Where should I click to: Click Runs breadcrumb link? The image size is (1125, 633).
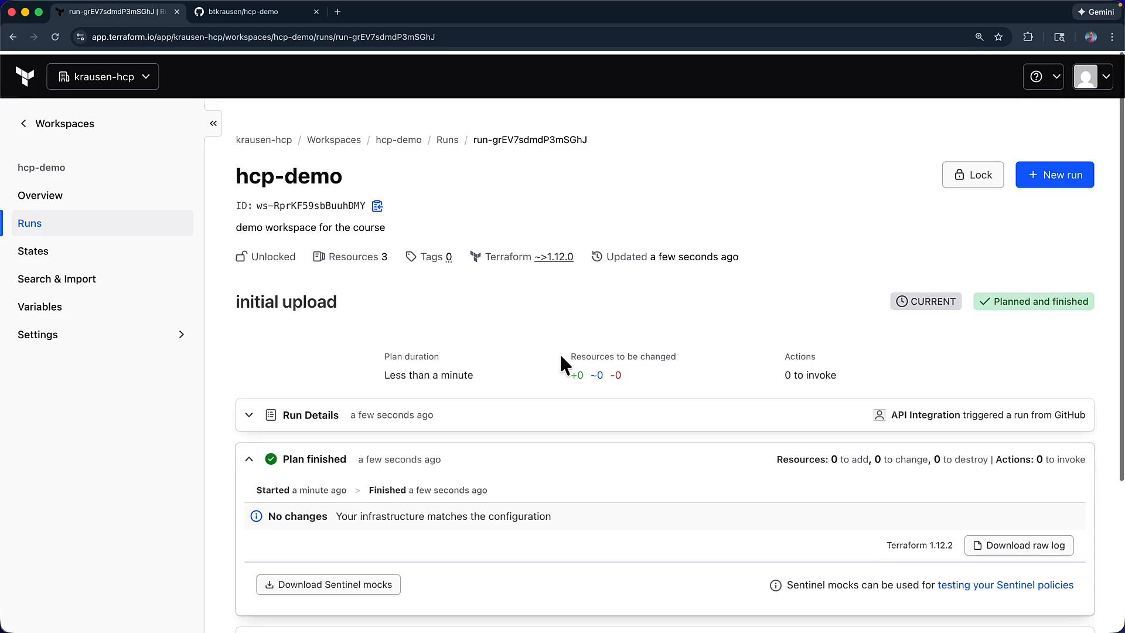coord(447,140)
